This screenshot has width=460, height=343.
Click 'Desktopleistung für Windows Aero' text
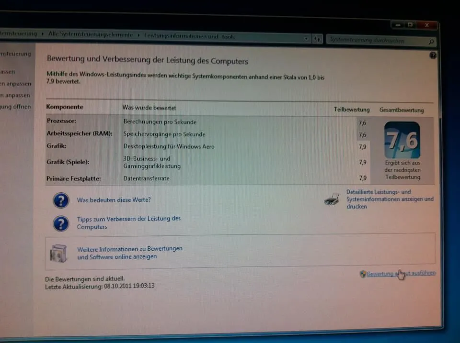(169, 146)
